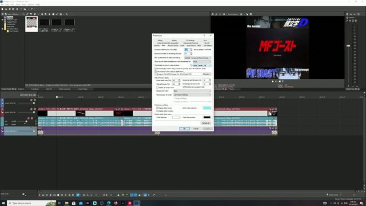Toggle mute on the second video track header
The image size is (366, 206).
pyautogui.click(x=31, y=109)
